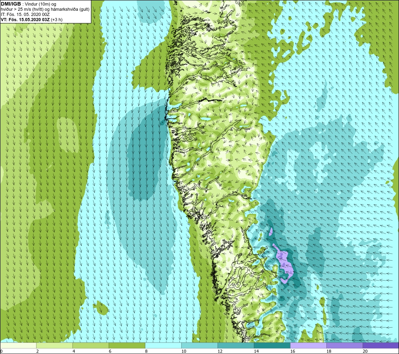Screen dimensions: 399x354
Task: Select the 8–10 m/s pale cyan legend swatch
Action: pos(163,346)
